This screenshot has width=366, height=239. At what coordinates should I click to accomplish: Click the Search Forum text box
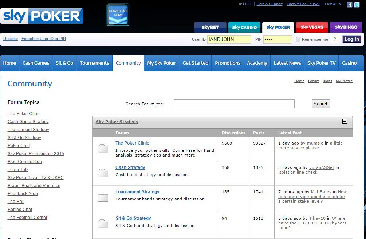[x=234, y=104]
